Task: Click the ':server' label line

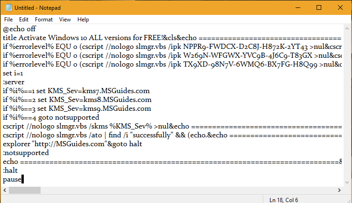Action: (x=14, y=82)
